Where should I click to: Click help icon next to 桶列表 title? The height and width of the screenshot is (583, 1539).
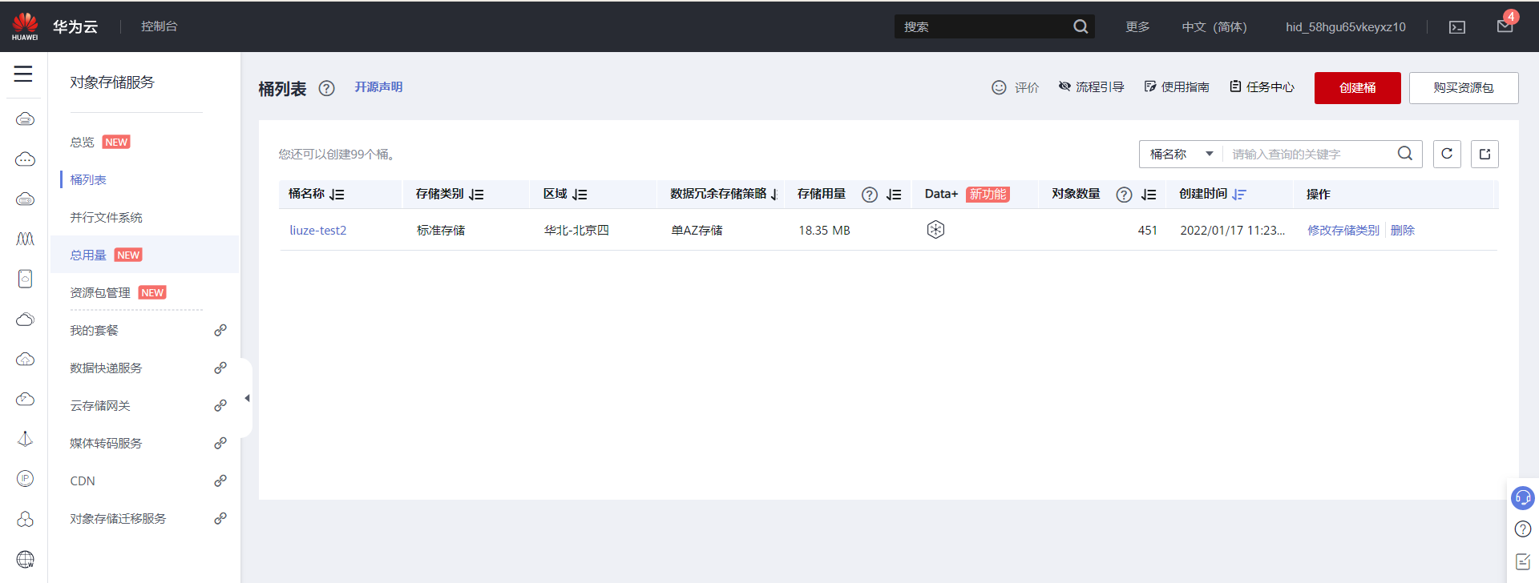click(x=326, y=88)
